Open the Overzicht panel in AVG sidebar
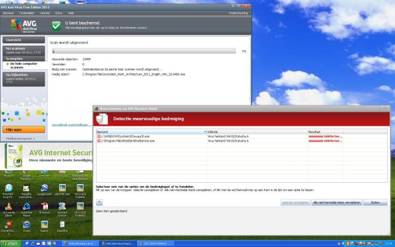The width and height of the screenshot is (395, 247). [x=24, y=40]
